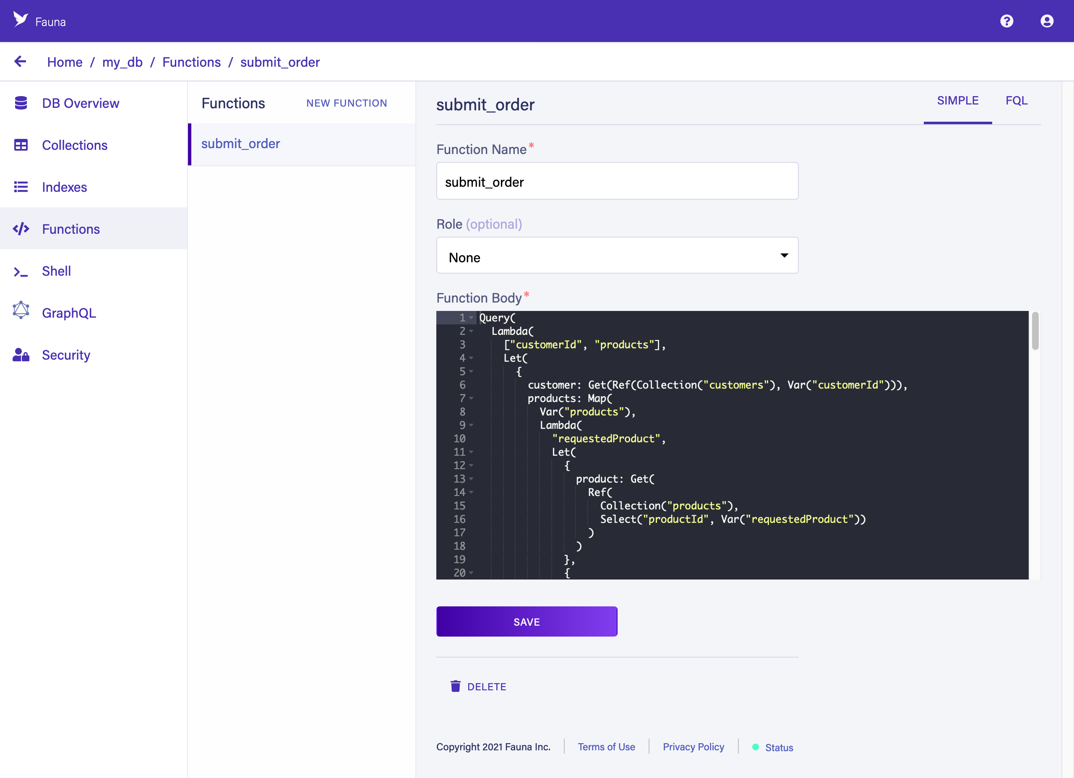
Task: Click the Collections icon
Action: click(20, 145)
